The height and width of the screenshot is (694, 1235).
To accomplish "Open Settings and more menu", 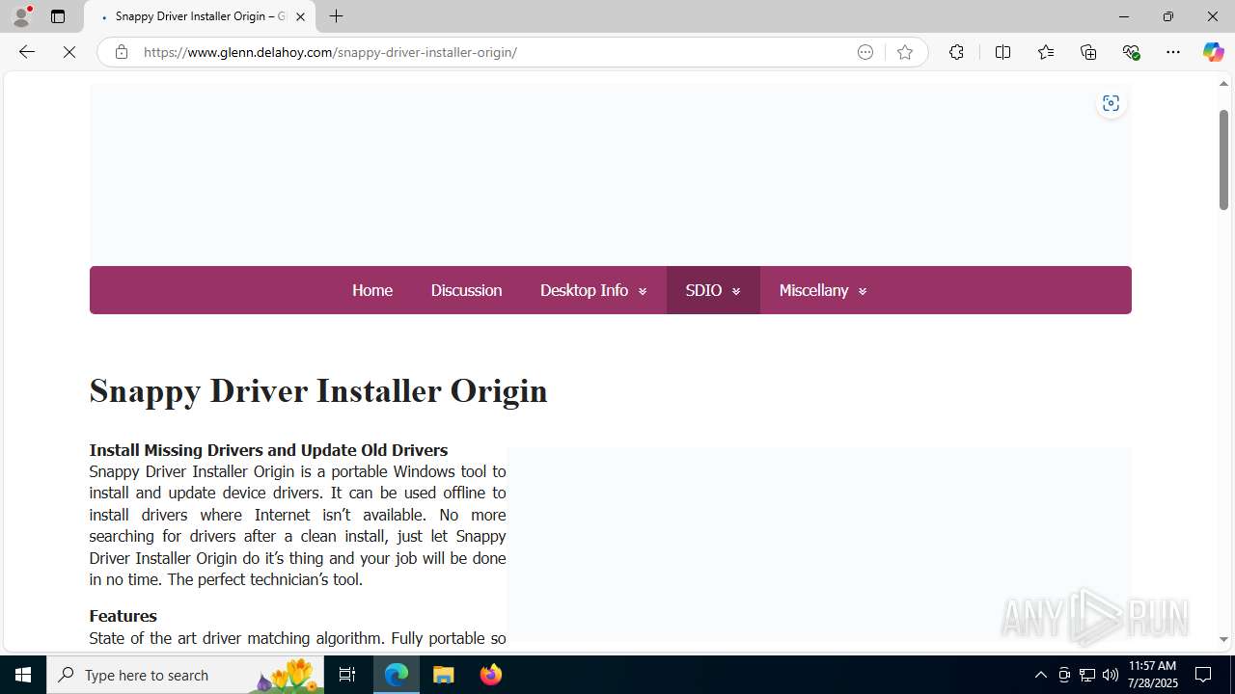I will pyautogui.click(x=1173, y=52).
